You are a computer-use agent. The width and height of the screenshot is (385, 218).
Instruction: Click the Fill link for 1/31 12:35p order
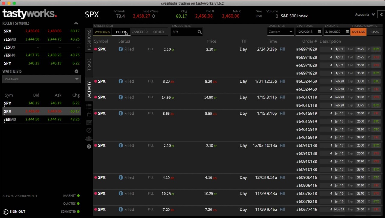point(282,81)
